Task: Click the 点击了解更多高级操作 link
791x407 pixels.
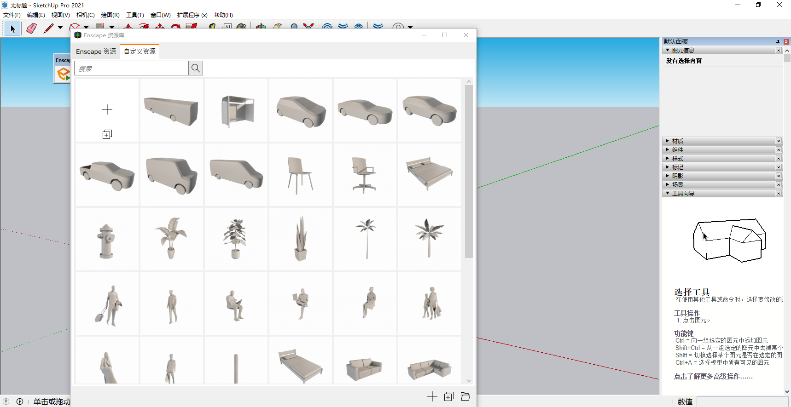Action: point(713,377)
